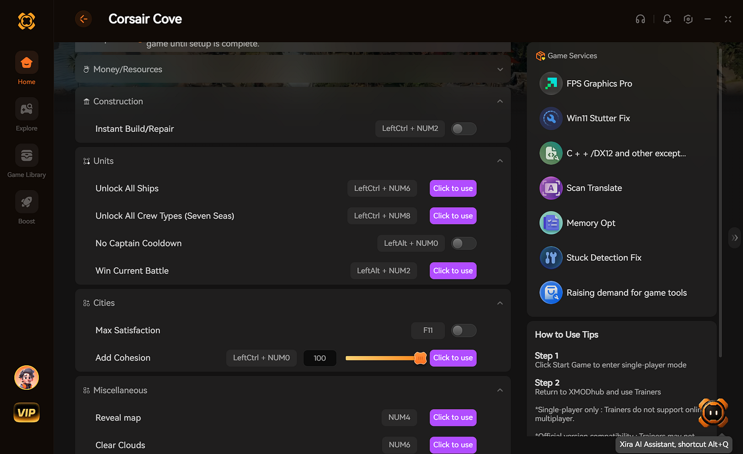
Task: Collapse the Miscellaneous section
Action: 500,390
